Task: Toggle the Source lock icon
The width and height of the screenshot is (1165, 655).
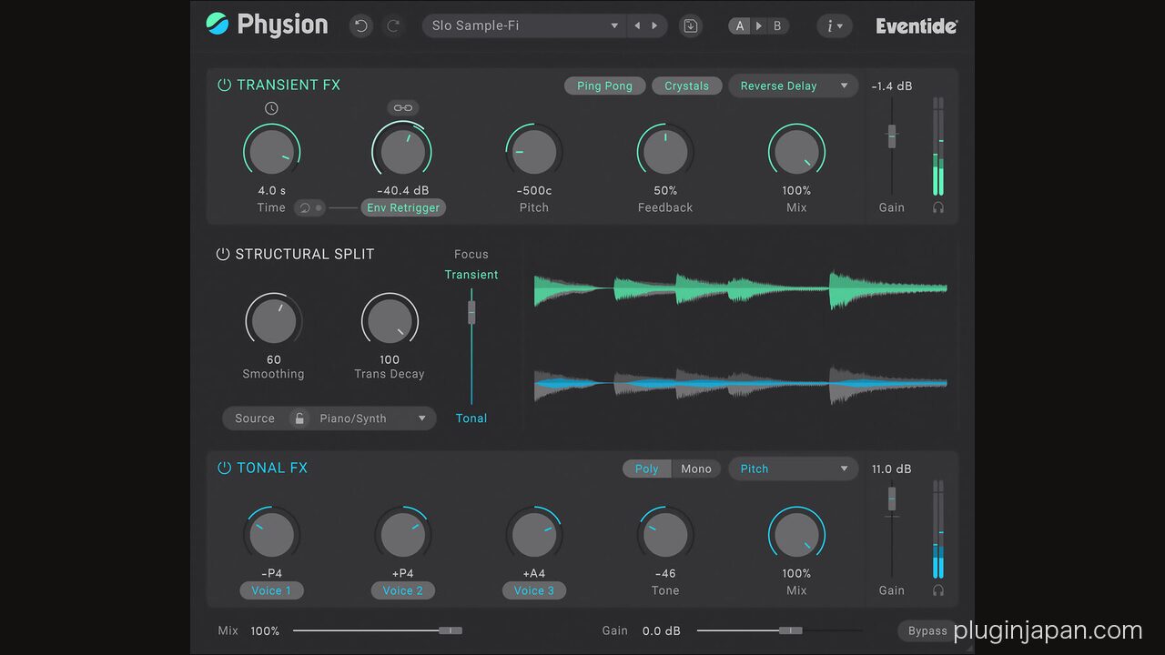Action: pyautogui.click(x=299, y=418)
